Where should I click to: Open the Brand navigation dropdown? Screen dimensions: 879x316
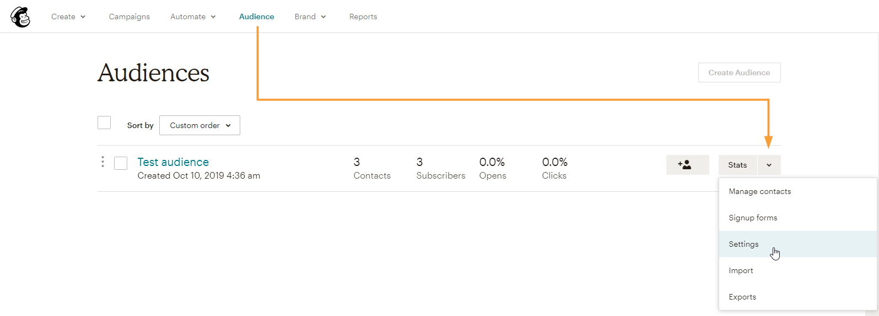point(310,16)
